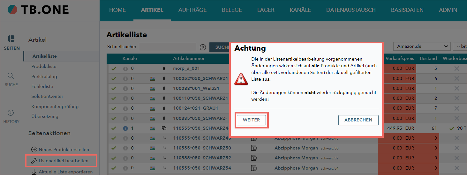The width and height of the screenshot is (467, 175).
Task: Click Aktuelle Liste exportieren
Action: point(62,172)
